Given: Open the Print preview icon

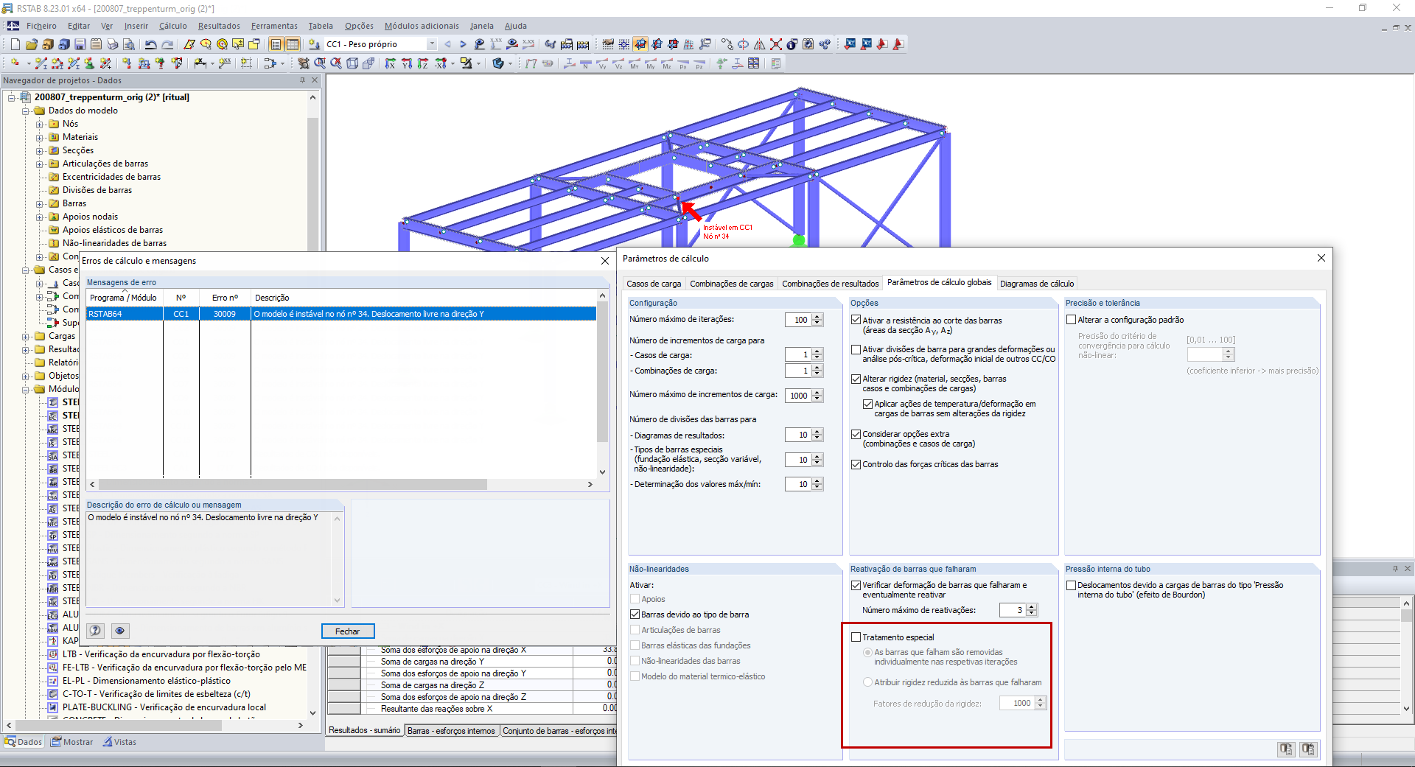Looking at the screenshot, I should (x=128, y=44).
